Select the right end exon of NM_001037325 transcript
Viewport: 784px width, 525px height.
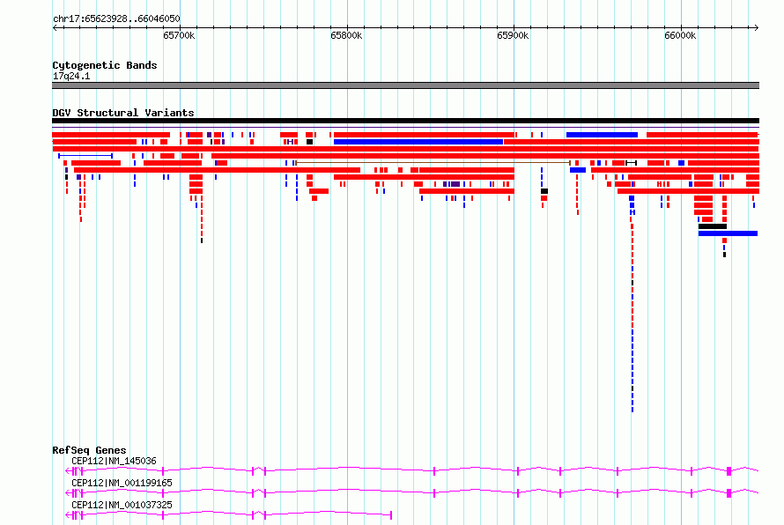391,515
